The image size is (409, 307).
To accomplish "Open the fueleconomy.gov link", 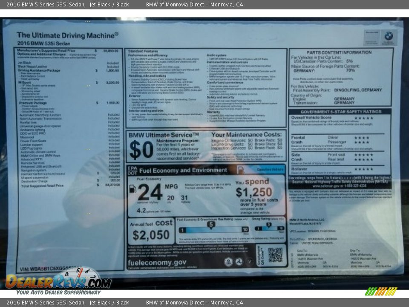I will pos(157,263).
